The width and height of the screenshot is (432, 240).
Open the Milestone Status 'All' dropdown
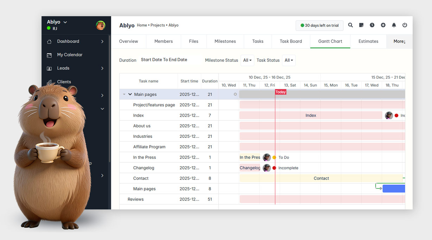point(247,60)
